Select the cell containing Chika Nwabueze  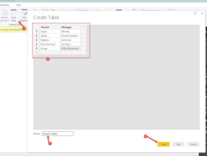70,48
